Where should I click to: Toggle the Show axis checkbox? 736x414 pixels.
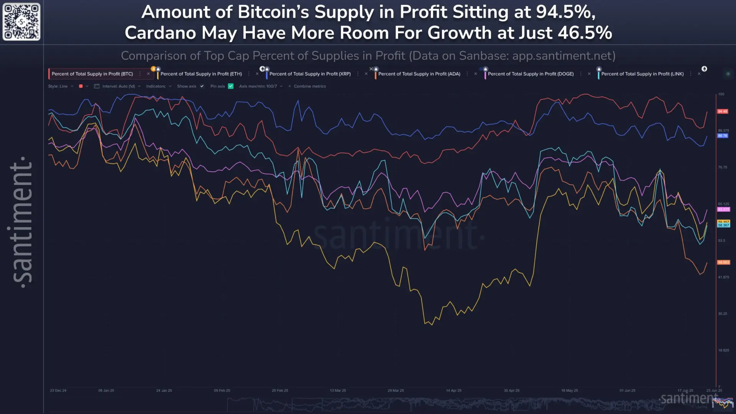point(202,86)
